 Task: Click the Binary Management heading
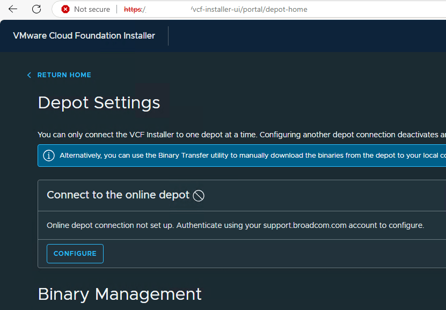click(x=120, y=294)
